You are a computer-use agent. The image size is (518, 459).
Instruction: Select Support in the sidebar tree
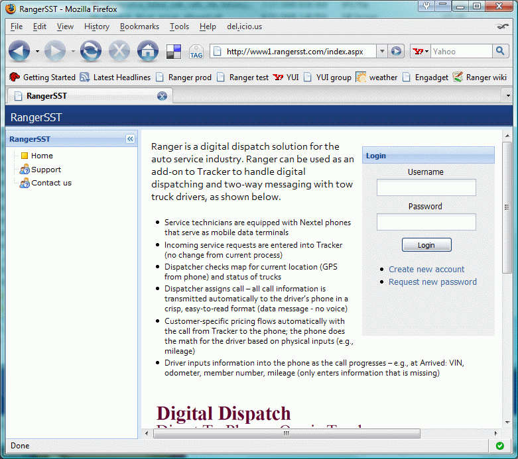tap(46, 170)
